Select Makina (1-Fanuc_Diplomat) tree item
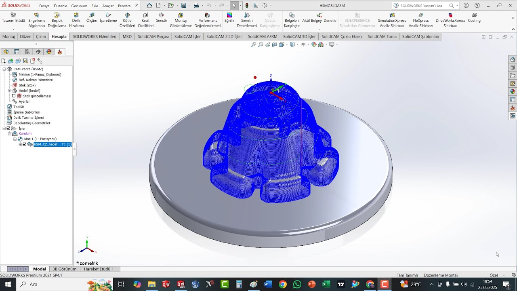This screenshot has width=517, height=291. [40, 74]
